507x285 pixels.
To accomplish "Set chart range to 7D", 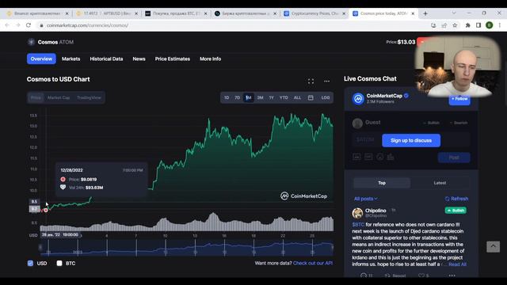I will 237,97.
